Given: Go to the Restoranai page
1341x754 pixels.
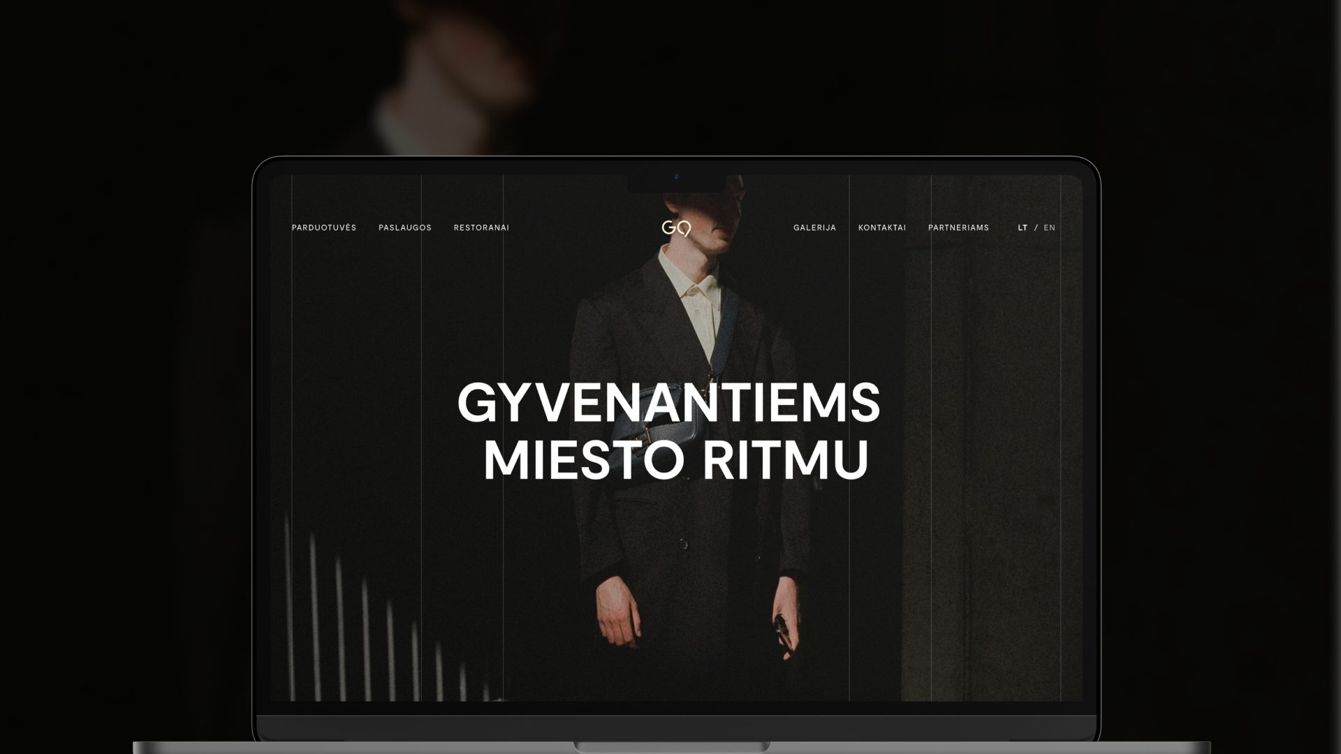Looking at the screenshot, I should tap(481, 228).
